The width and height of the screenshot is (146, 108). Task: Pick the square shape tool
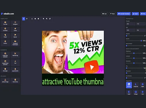click(35, 19)
